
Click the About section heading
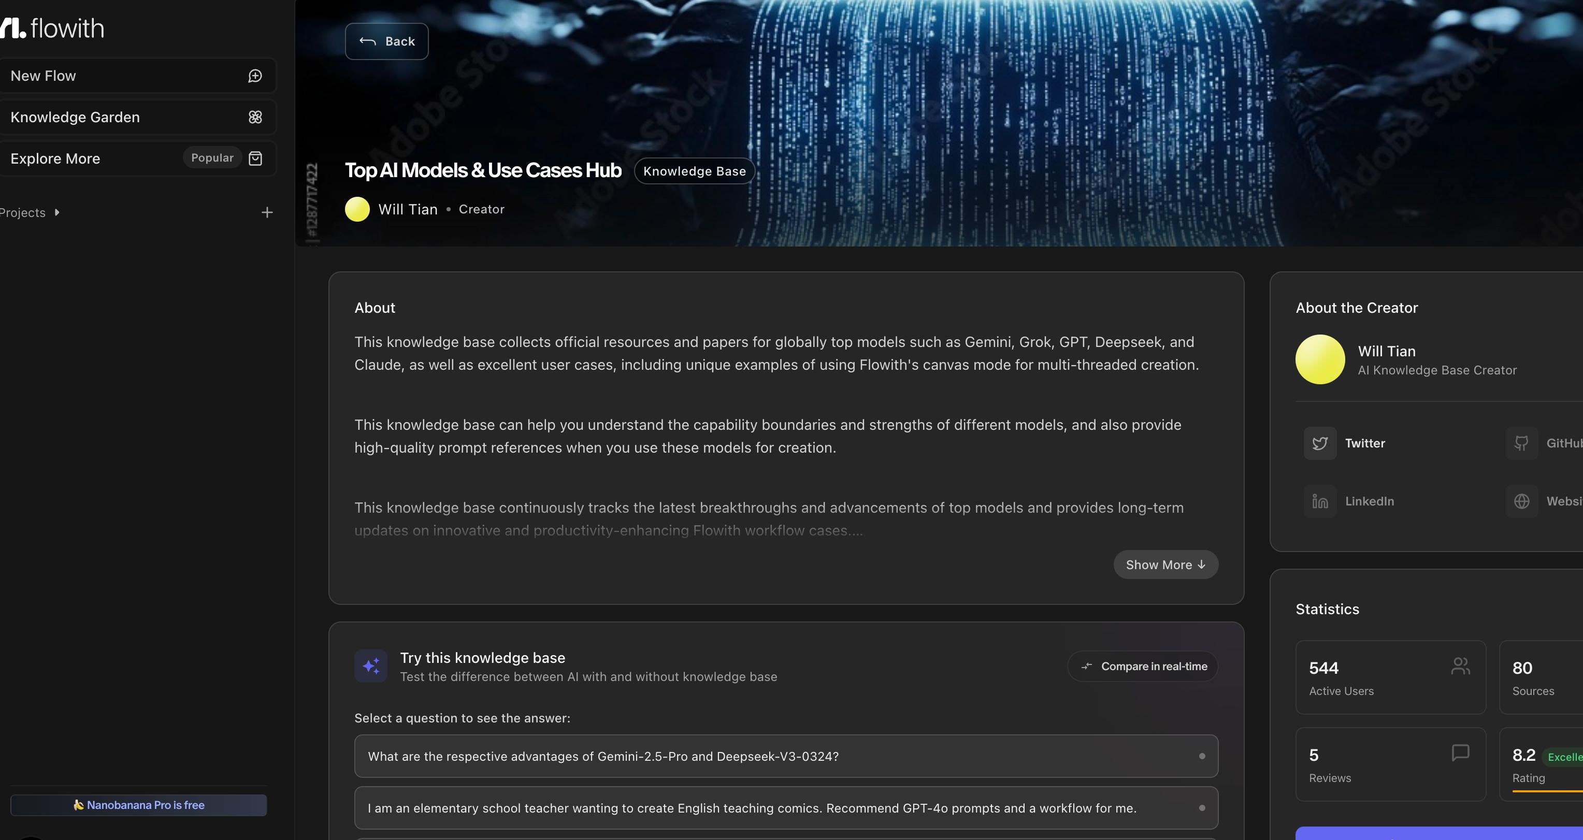pos(375,308)
